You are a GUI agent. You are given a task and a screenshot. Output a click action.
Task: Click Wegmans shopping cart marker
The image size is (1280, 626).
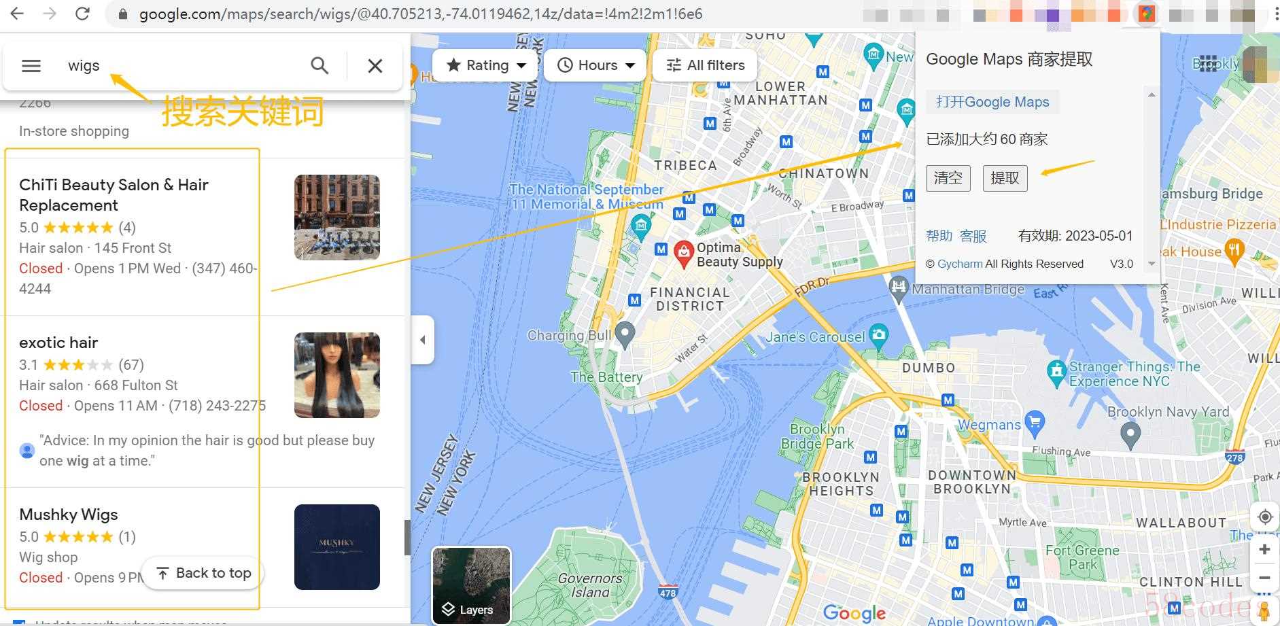click(x=1034, y=423)
